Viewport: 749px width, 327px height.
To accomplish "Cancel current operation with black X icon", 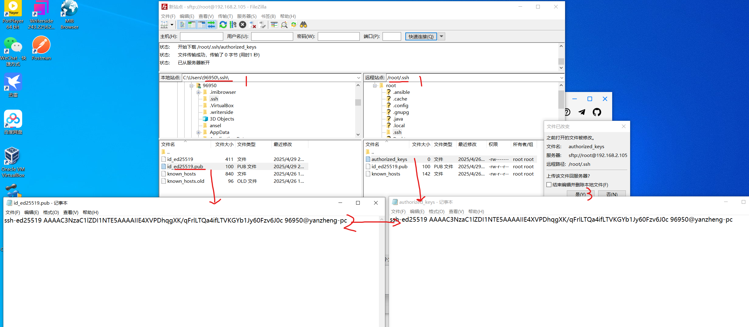I will click(243, 25).
